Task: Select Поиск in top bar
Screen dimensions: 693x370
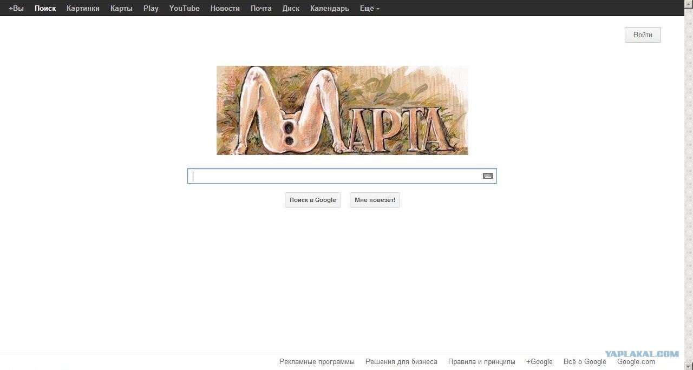Action: click(x=45, y=8)
